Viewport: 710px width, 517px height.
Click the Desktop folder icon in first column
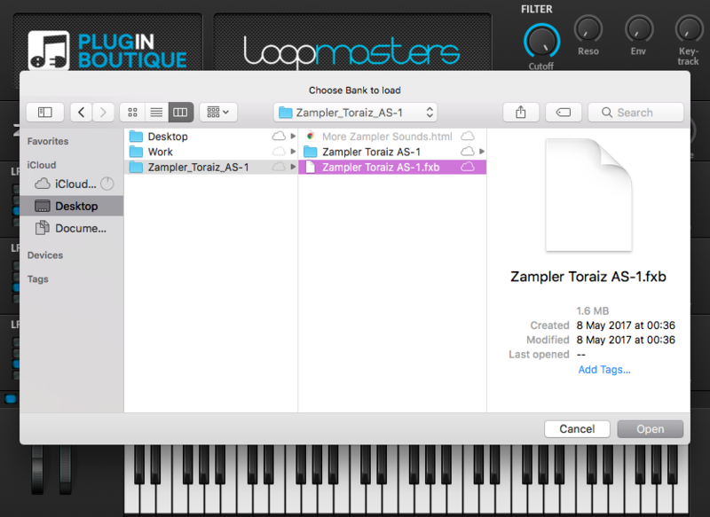pyautogui.click(x=136, y=137)
